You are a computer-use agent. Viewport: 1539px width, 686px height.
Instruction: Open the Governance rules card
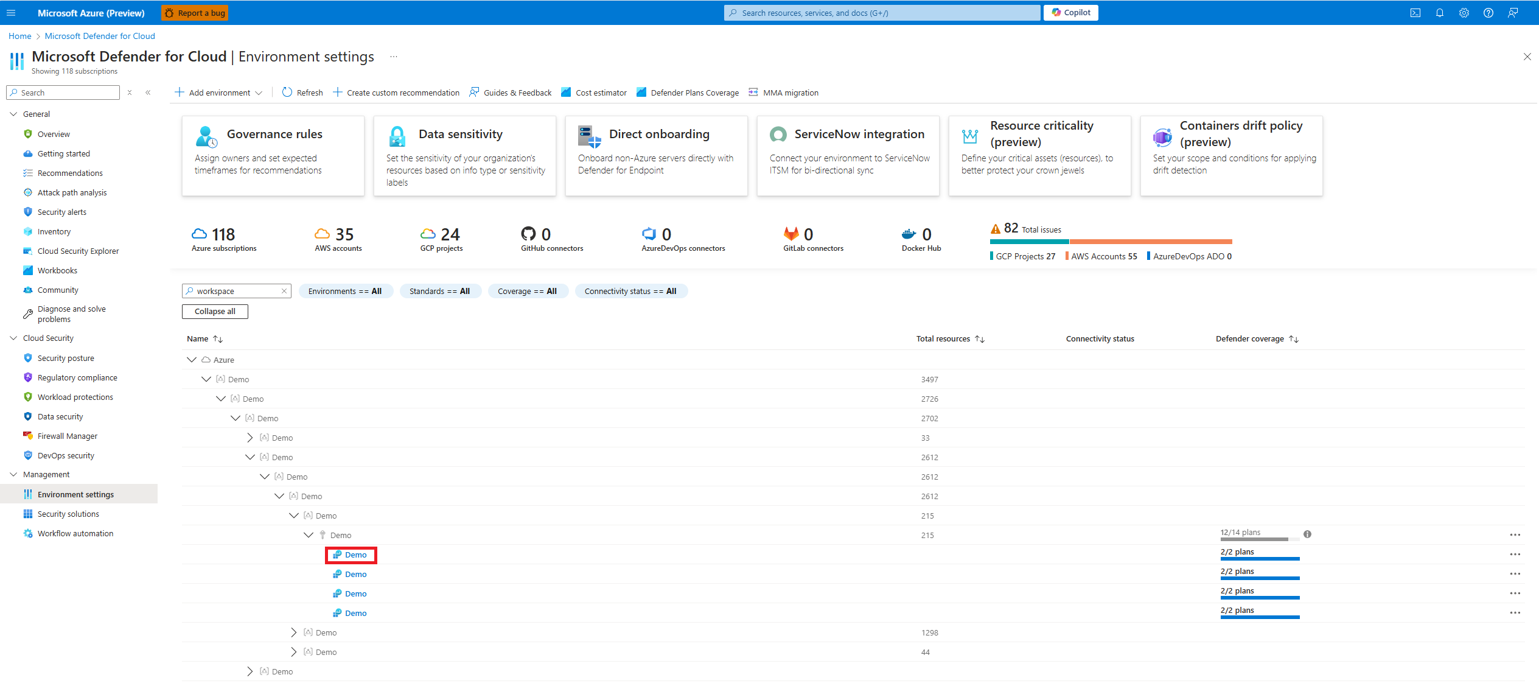(x=273, y=155)
